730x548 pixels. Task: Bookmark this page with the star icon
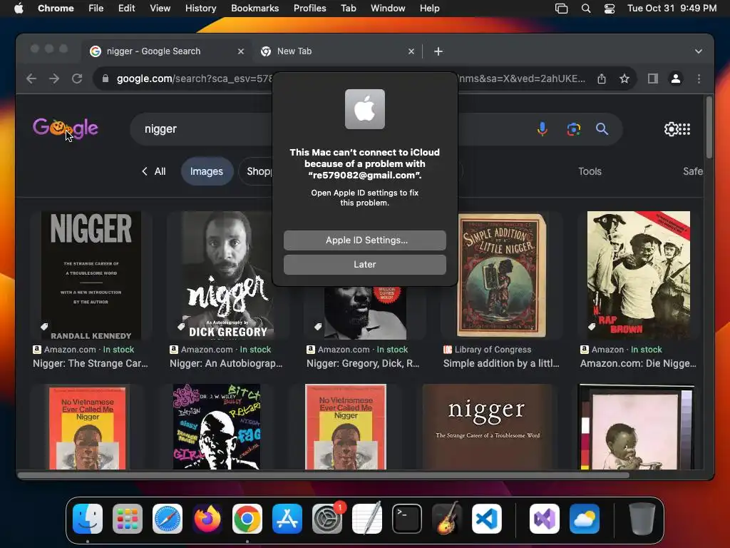click(624, 78)
